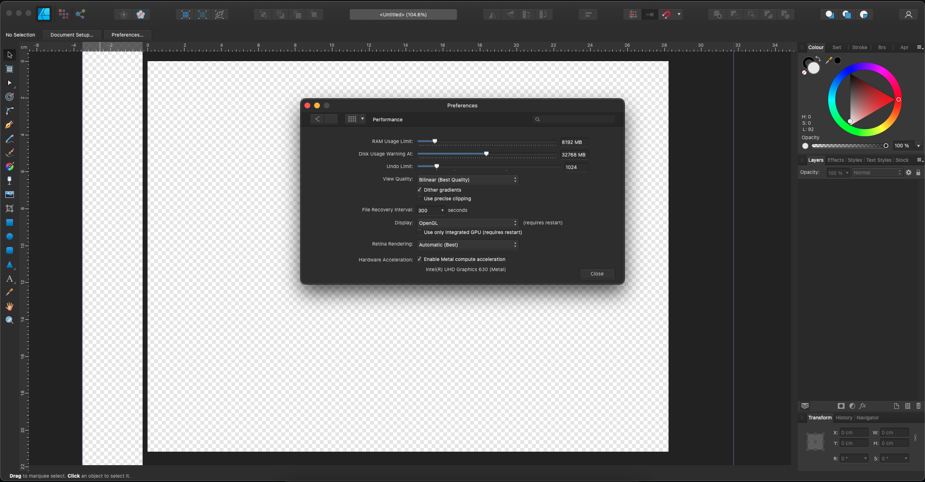Open layer settings gear icon

909,172
